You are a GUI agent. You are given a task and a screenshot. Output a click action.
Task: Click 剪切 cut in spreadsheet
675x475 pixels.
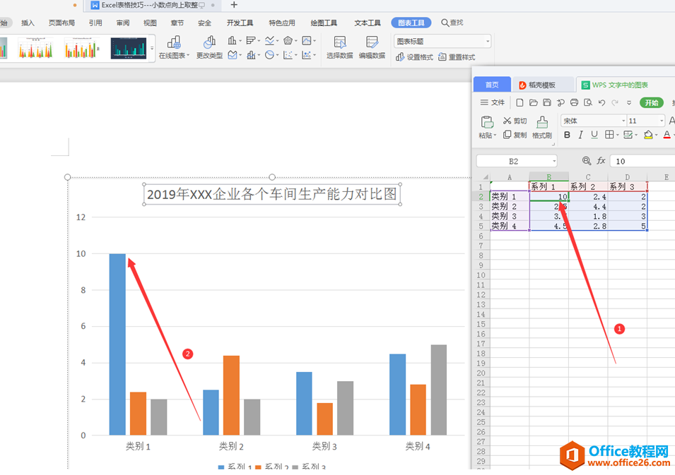click(515, 121)
